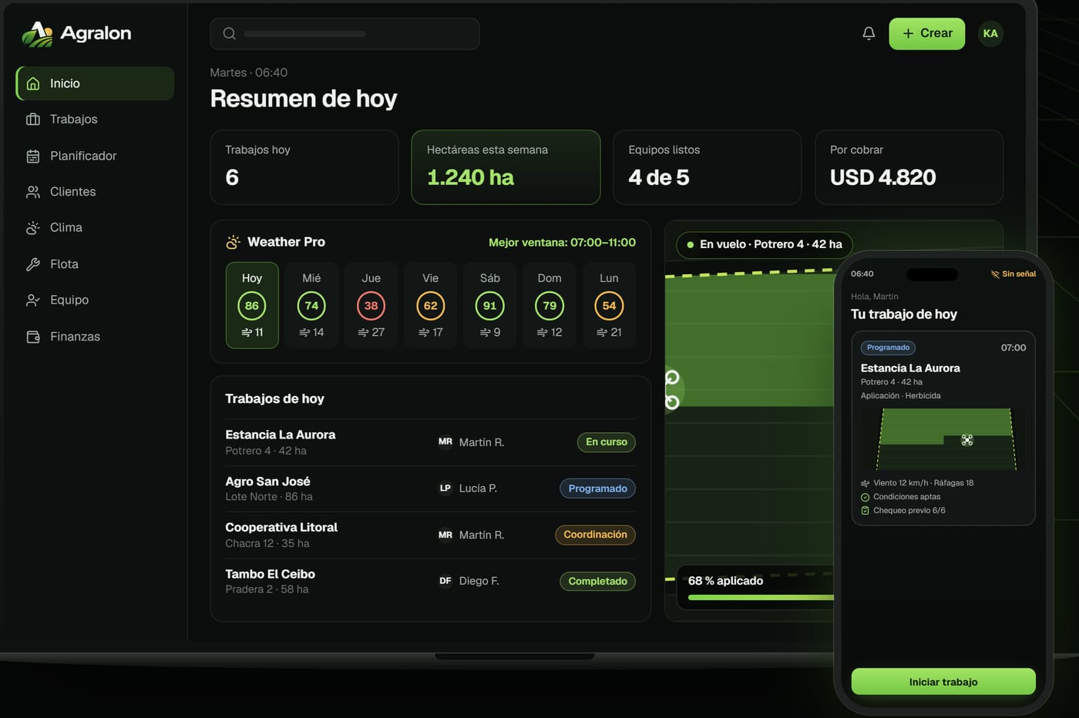Click the 68 % aplicado progress bar

click(x=761, y=597)
